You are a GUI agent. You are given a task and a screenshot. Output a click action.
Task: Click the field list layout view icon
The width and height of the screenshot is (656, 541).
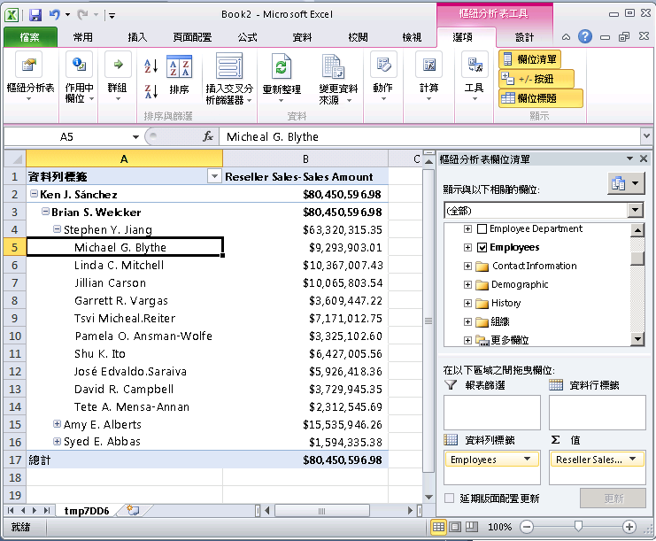pyautogui.click(x=626, y=183)
